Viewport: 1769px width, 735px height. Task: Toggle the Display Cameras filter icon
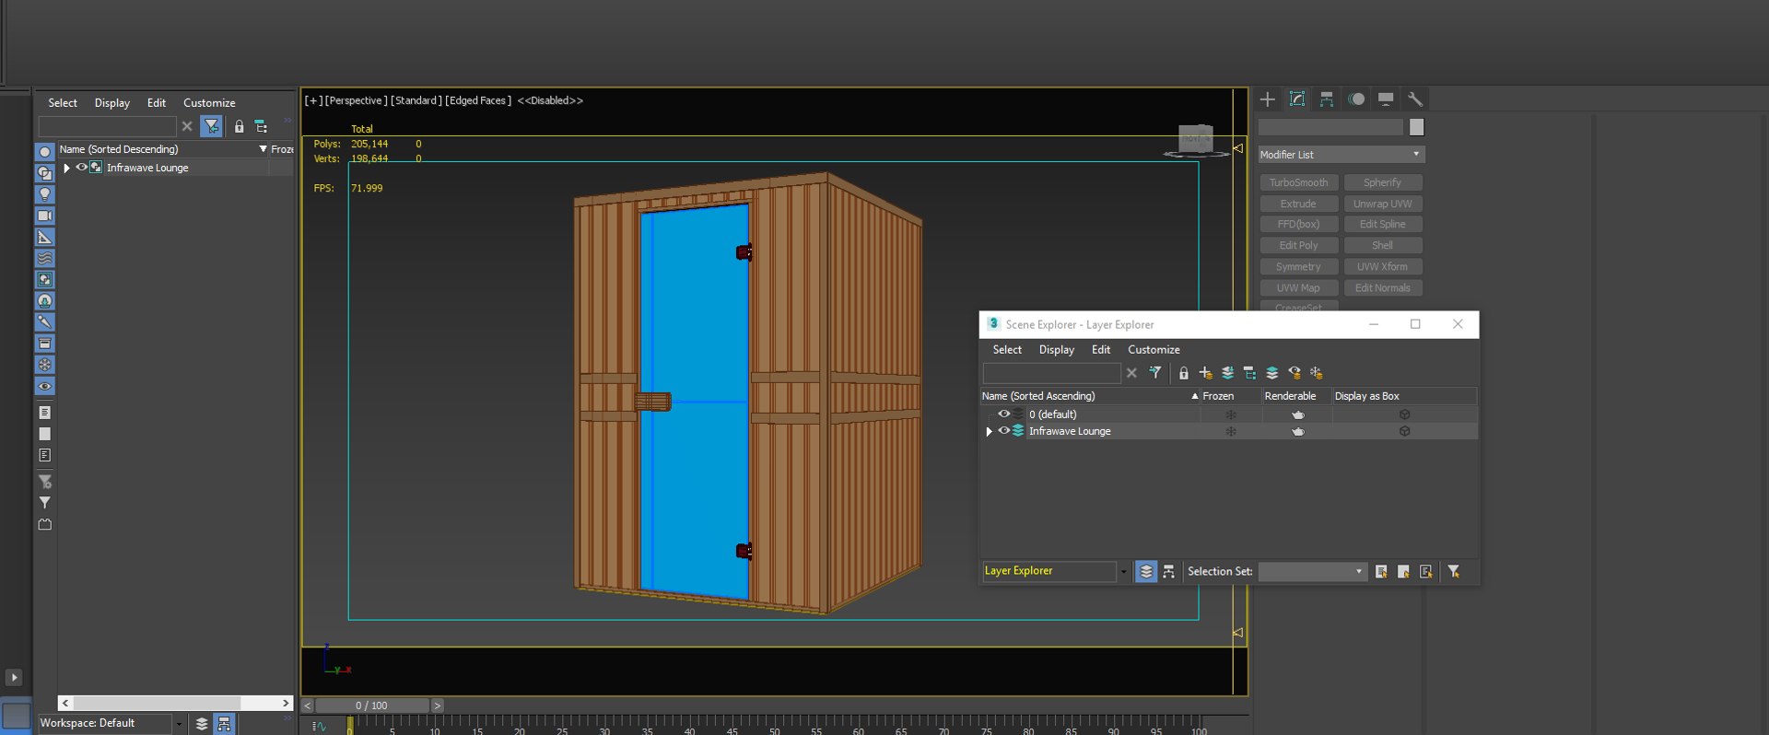point(44,216)
